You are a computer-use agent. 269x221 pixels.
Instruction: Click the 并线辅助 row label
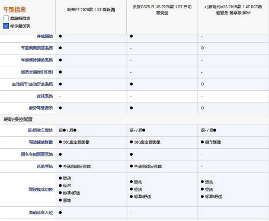[45, 36]
